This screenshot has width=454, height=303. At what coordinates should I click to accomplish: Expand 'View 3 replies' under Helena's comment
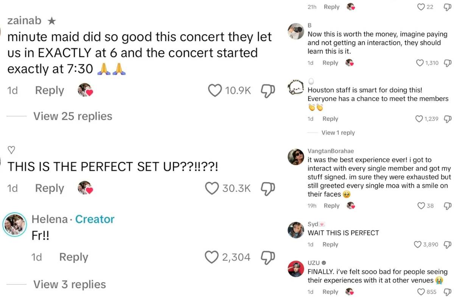[70, 284]
